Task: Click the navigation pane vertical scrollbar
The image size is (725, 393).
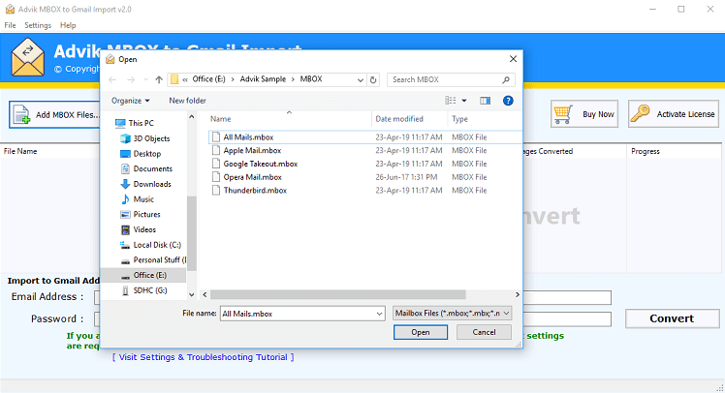Action: coord(191,233)
